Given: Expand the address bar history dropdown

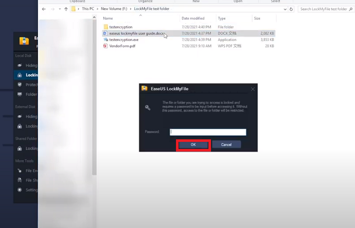Looking at the screenshot, I should pos(285,9).
